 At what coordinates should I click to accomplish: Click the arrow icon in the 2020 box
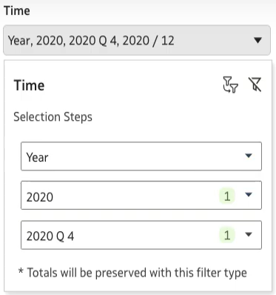[249, 195]
